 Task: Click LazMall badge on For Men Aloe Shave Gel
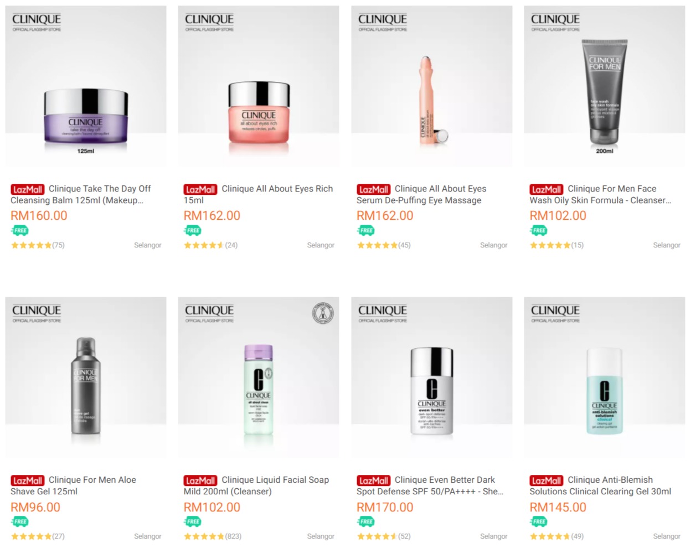click(x=27, y=480)
